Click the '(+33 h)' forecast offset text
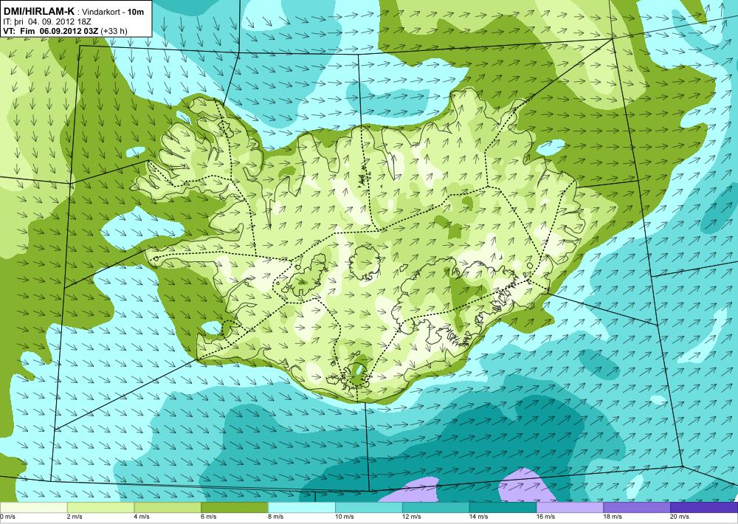Image resolution: width=738 pixels, height=524 pixels. tap(114, 31)
